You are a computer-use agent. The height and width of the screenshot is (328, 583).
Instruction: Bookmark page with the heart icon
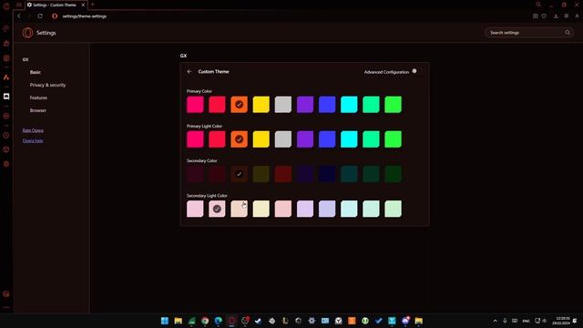coord(544,16)
